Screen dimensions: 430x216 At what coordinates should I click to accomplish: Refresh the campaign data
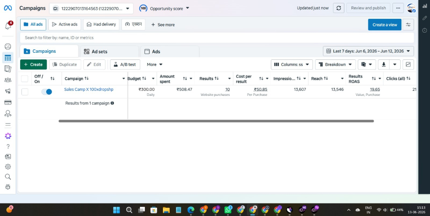(338, 8)
